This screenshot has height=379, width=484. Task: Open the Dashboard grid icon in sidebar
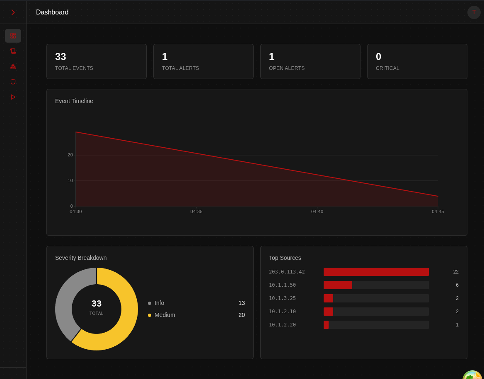click(x=13, y=36)
